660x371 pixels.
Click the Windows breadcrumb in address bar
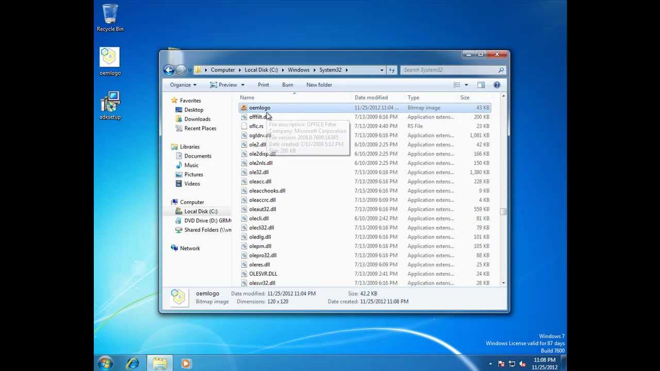(299, 70)
